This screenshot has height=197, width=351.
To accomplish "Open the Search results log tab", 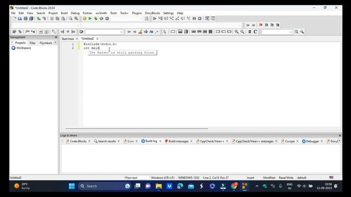I will 107,141.
